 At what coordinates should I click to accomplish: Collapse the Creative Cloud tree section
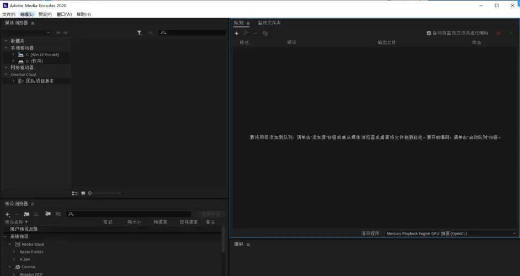[6, 75]
